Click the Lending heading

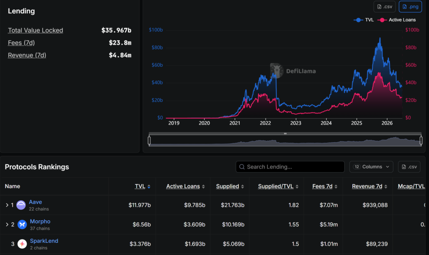point(21,11)
